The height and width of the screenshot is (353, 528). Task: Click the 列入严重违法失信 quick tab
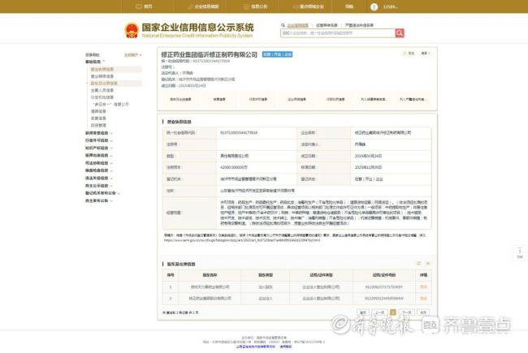pyautogui.click(x=413, y=99)
